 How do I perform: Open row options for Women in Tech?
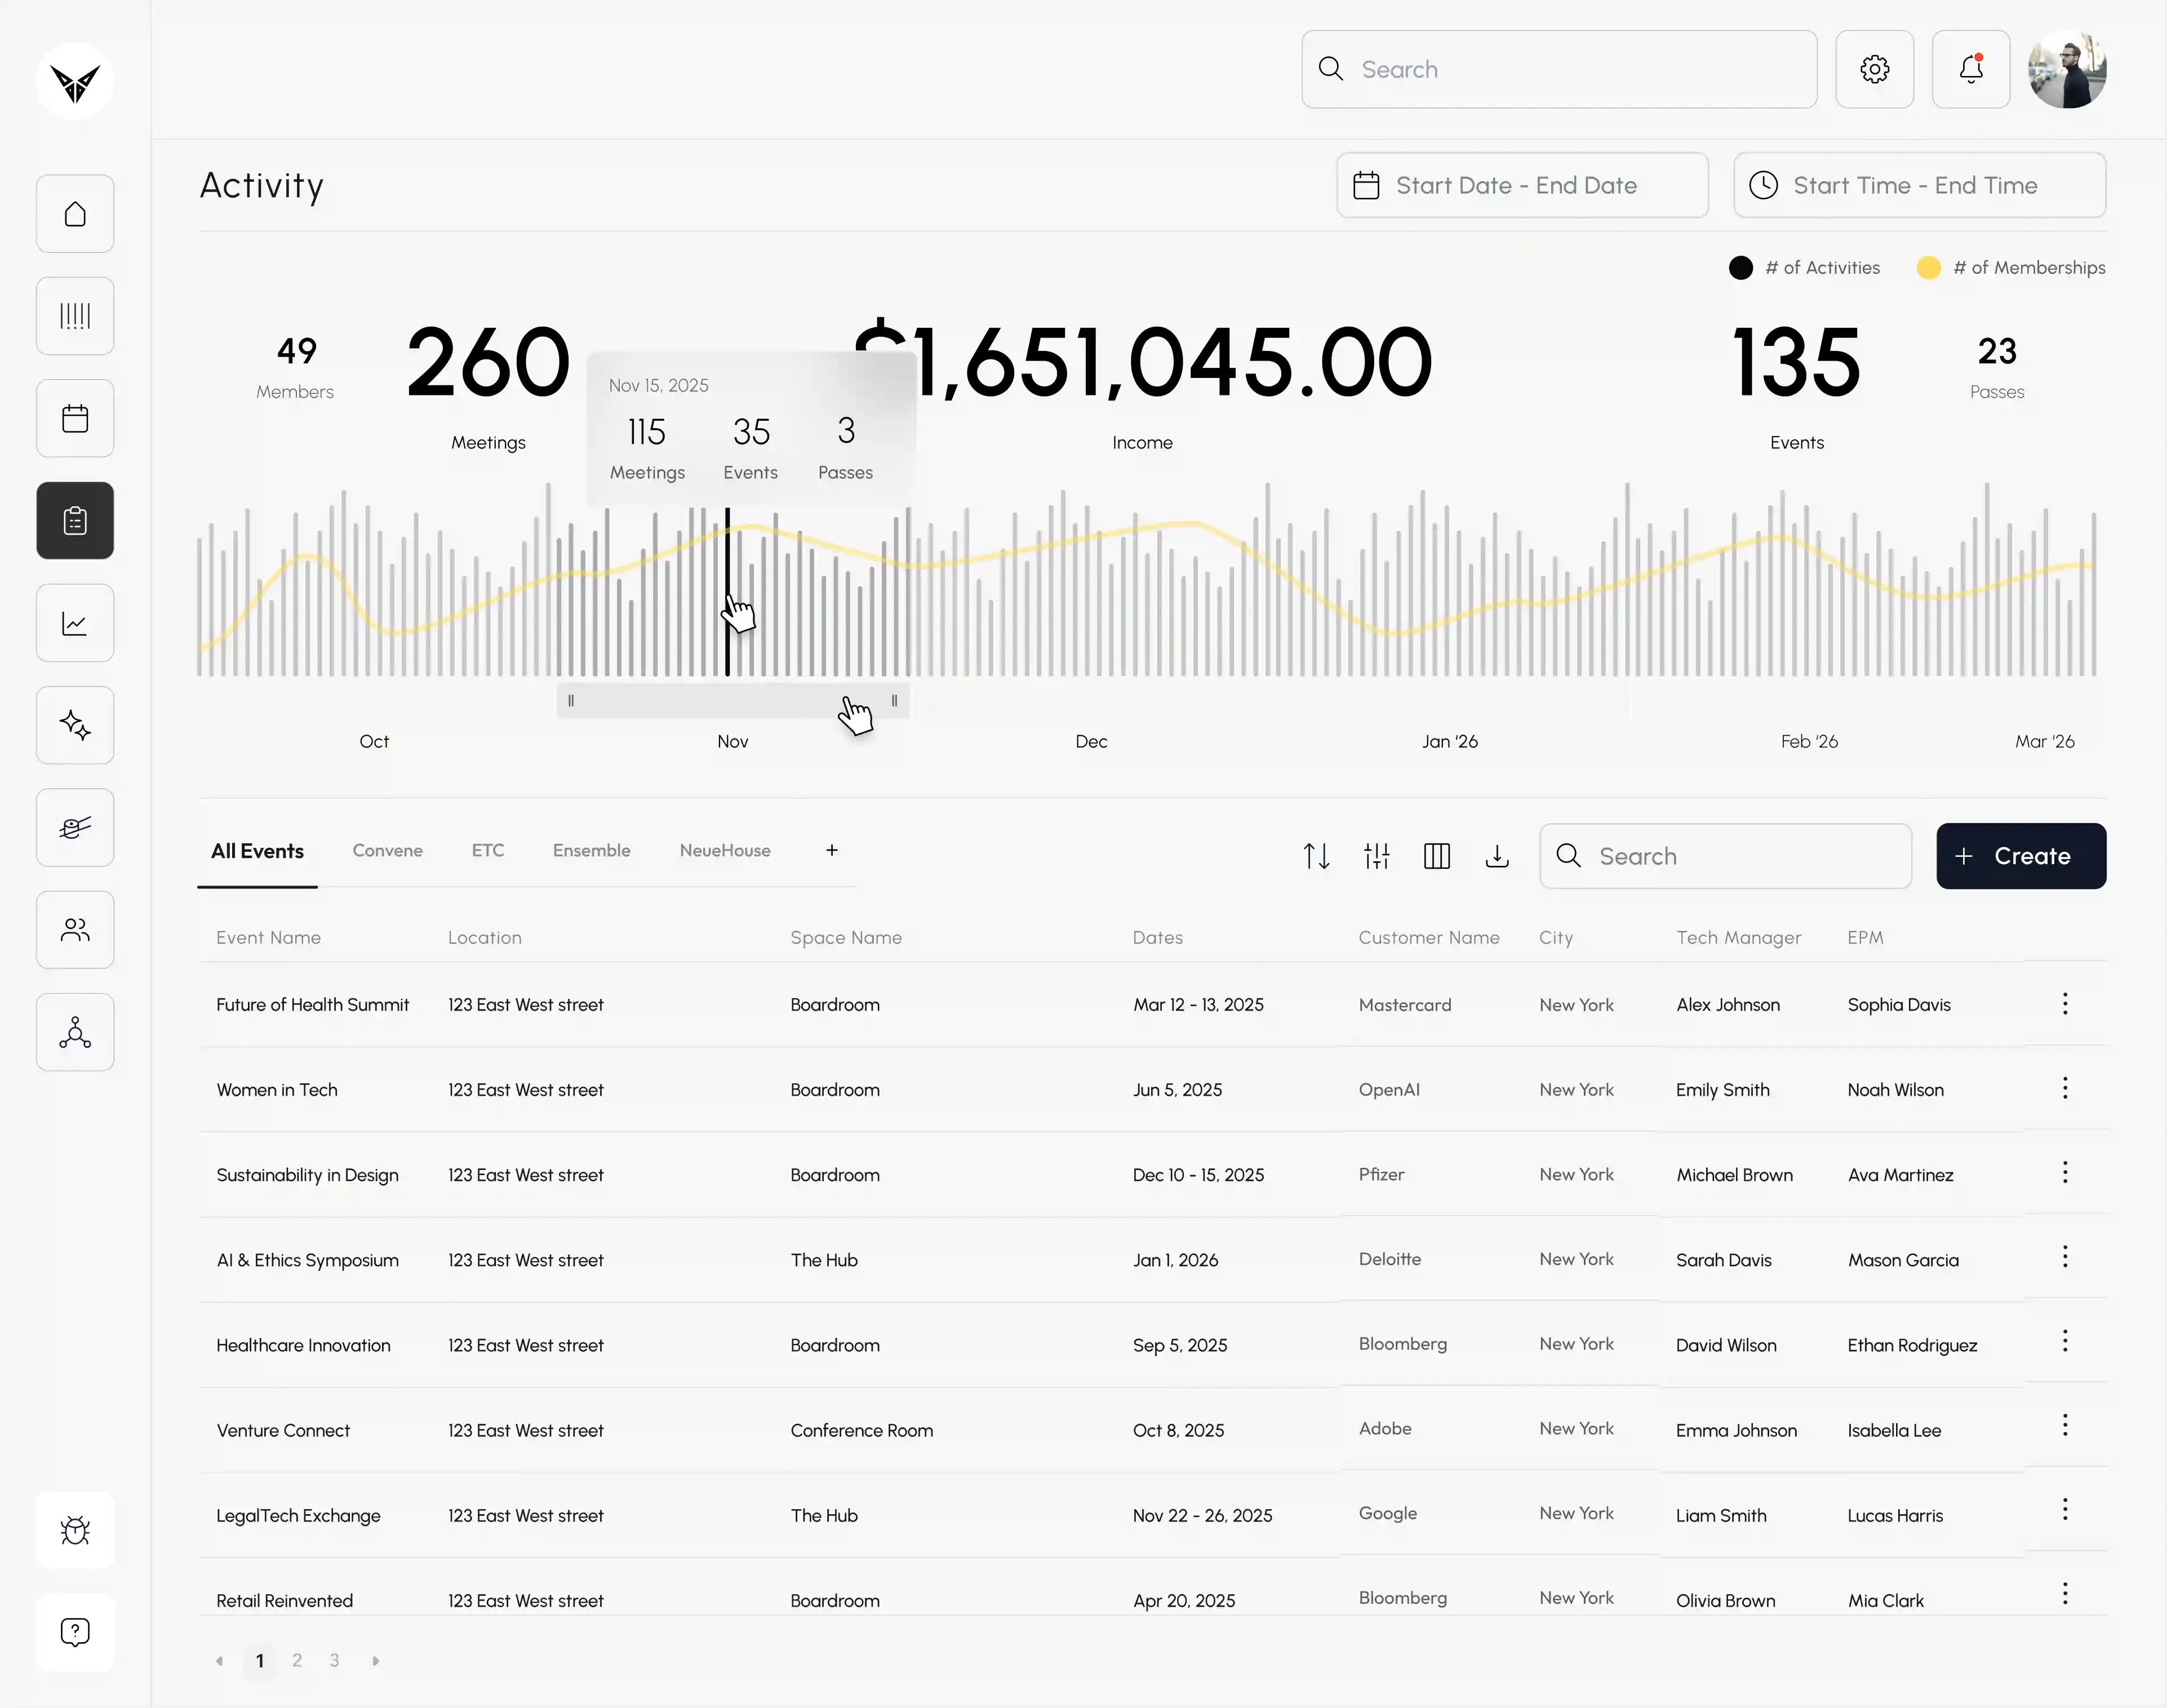(2065, 1088)
